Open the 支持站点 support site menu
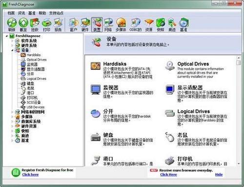The image size is (244, 187). point(56,13)
